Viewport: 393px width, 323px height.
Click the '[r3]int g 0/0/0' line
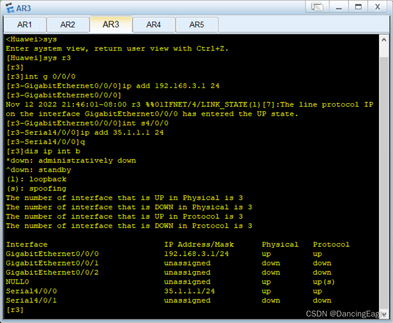click(40, 76)
